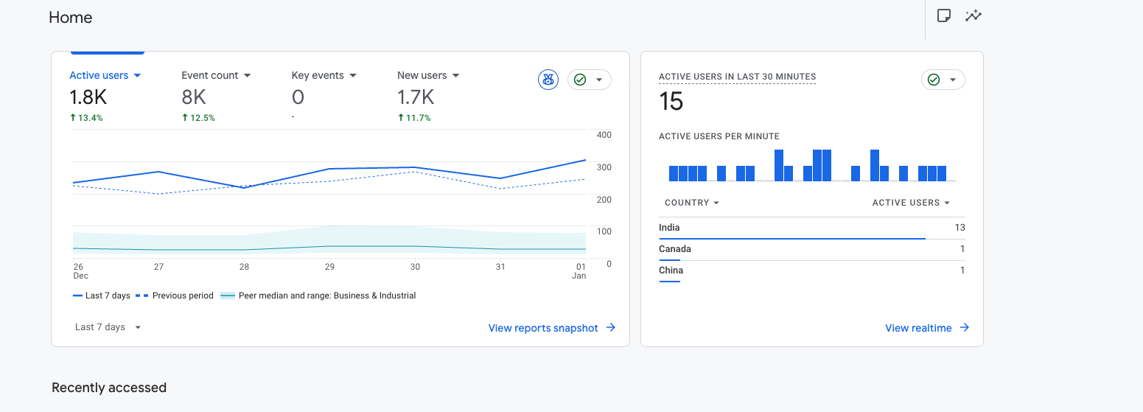This screenshot has height=412, width=1143.
Task: Click the solid-line Last 7 days legend entry
Action: (102, 296)
